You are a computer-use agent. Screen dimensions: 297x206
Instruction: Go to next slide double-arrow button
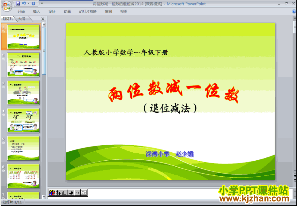[295, 180]
